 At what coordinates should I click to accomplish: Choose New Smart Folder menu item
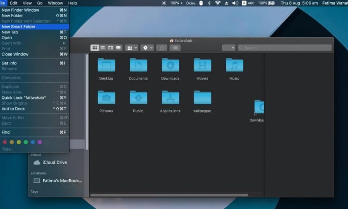34,27
